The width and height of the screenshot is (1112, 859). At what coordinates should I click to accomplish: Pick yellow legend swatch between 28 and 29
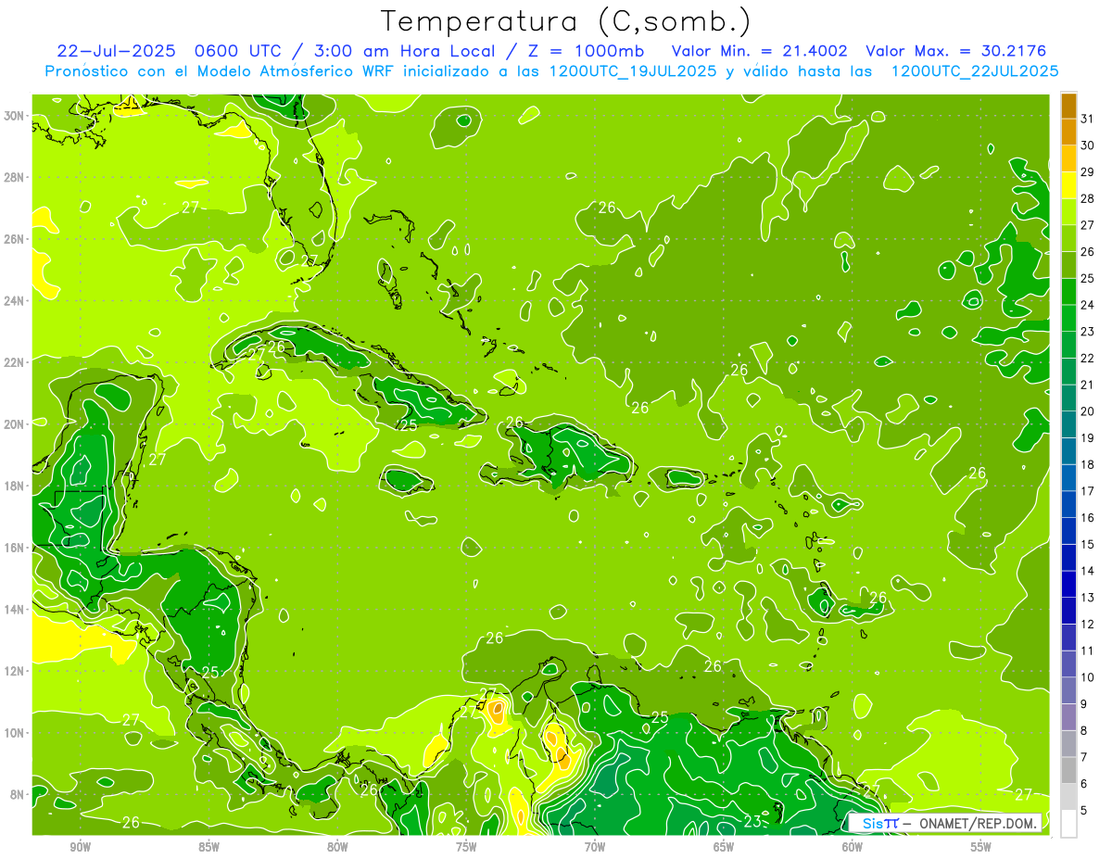(x=1068, y=184)
